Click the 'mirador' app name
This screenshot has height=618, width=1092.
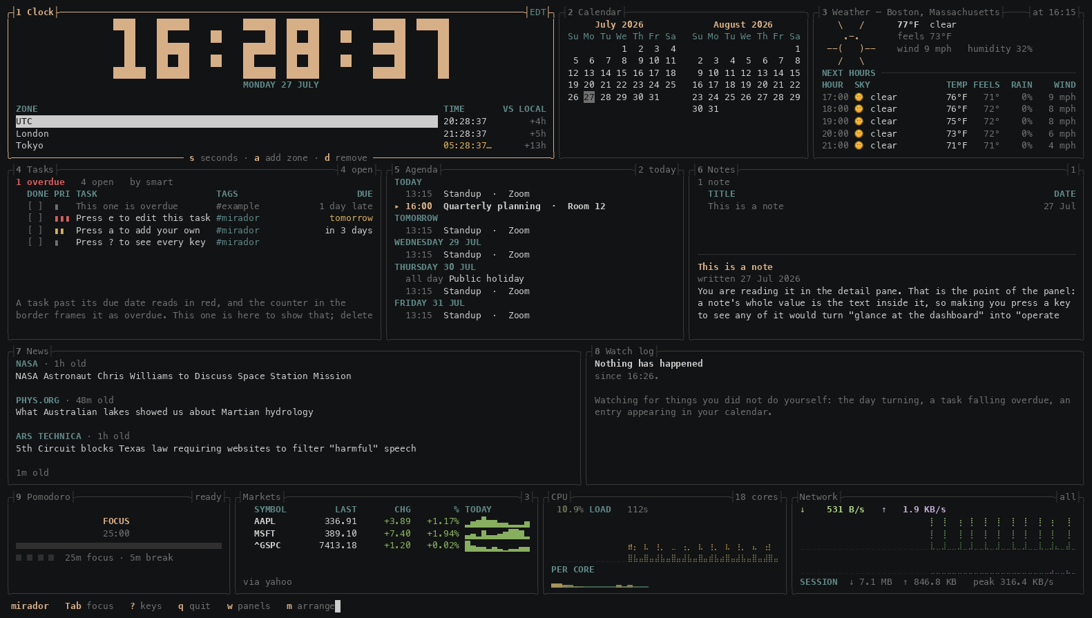click(30, 606)
